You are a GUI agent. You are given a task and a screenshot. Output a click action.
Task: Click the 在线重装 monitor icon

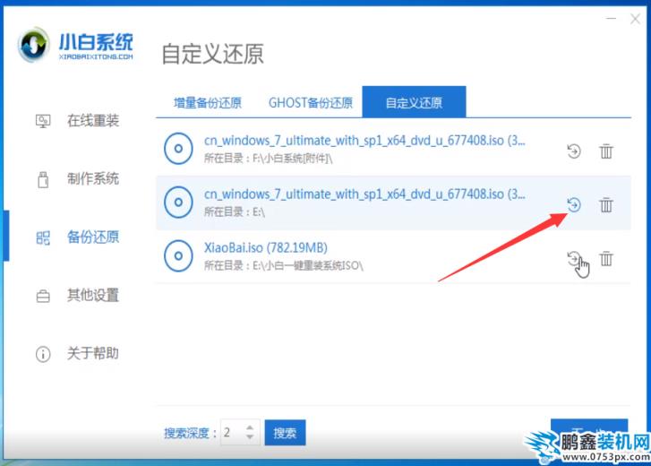point(43,121)
